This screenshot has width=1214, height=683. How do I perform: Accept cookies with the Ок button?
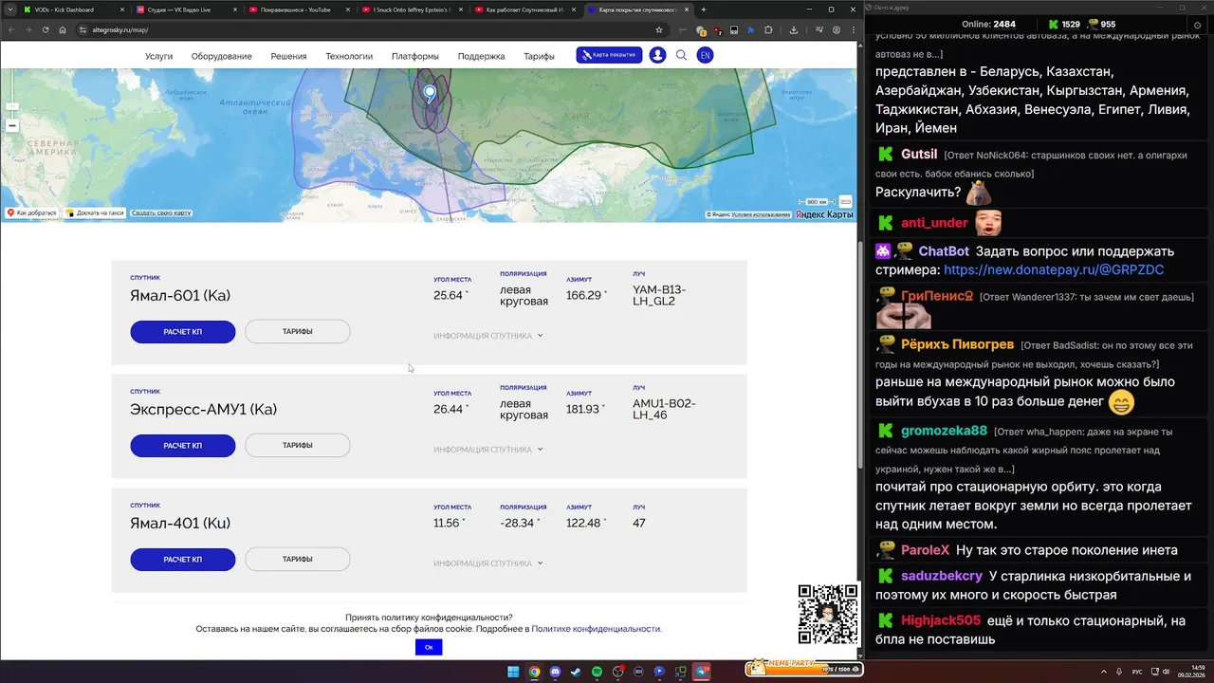tap(429, 647)
